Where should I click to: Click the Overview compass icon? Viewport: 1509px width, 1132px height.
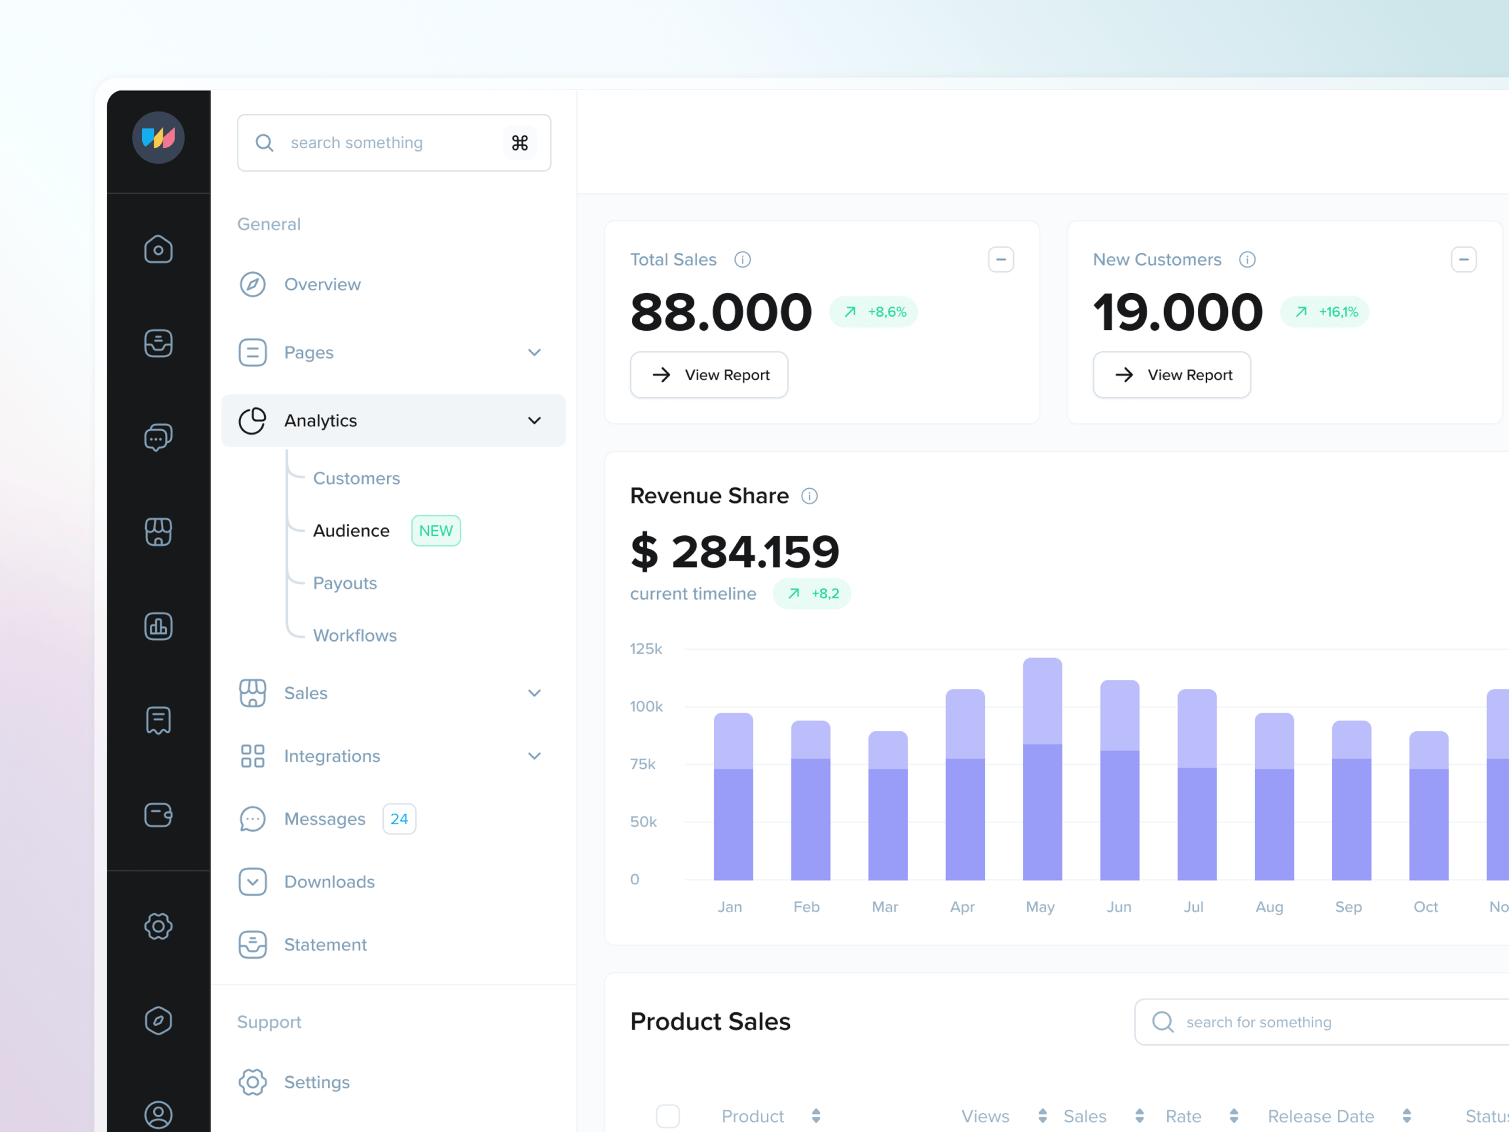(252, 285)
